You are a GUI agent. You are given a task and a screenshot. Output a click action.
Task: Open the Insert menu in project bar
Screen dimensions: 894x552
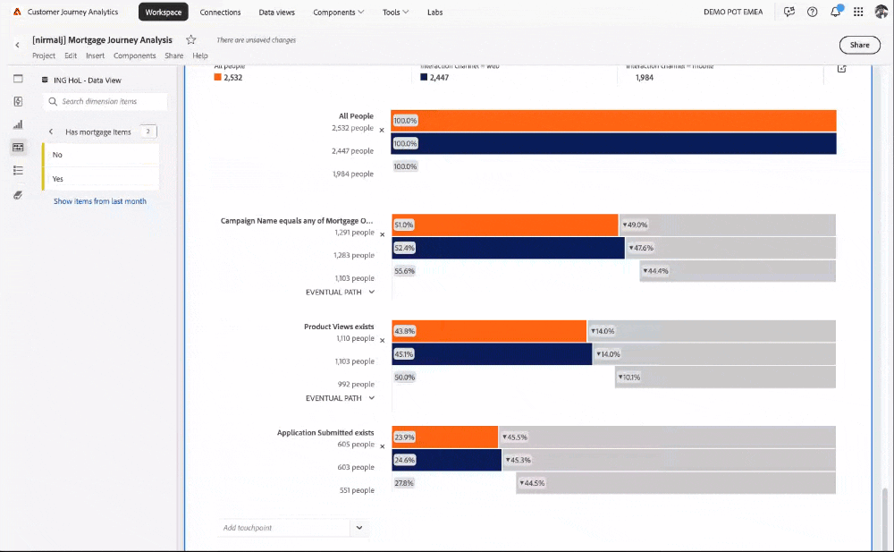[x=96, y=55]
